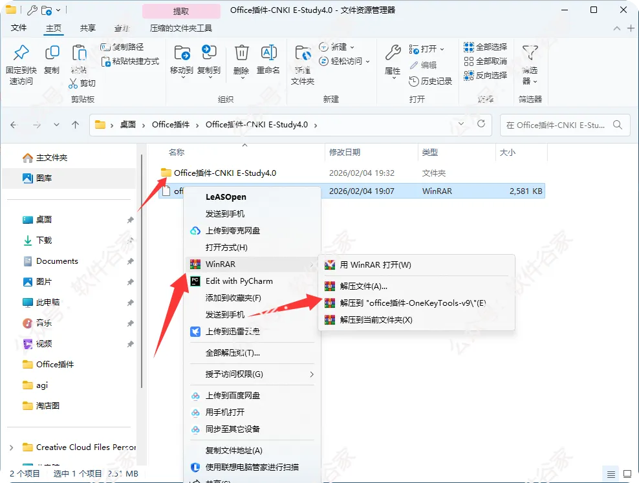Open the History records command
The height and width of the screenshot is (483, 639).
(430, 81)
